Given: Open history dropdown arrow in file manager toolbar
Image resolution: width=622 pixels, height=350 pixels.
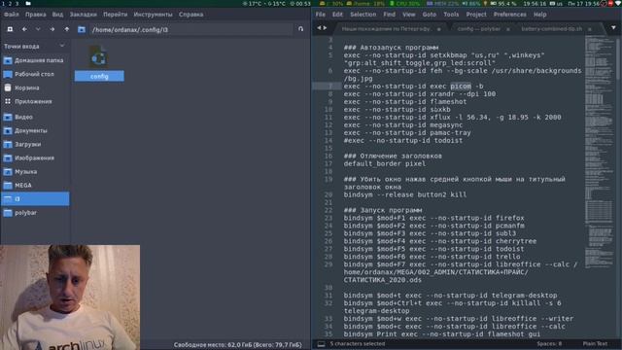Looking at the screenshot, I should (38, 29).
